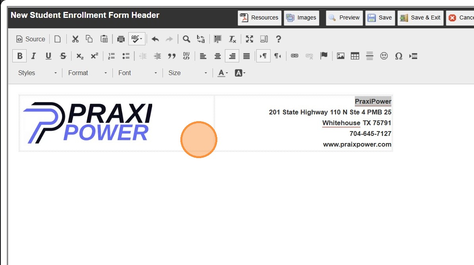The image size is (474, 265).
Task: Click the Save button
Action: [380, 18]
